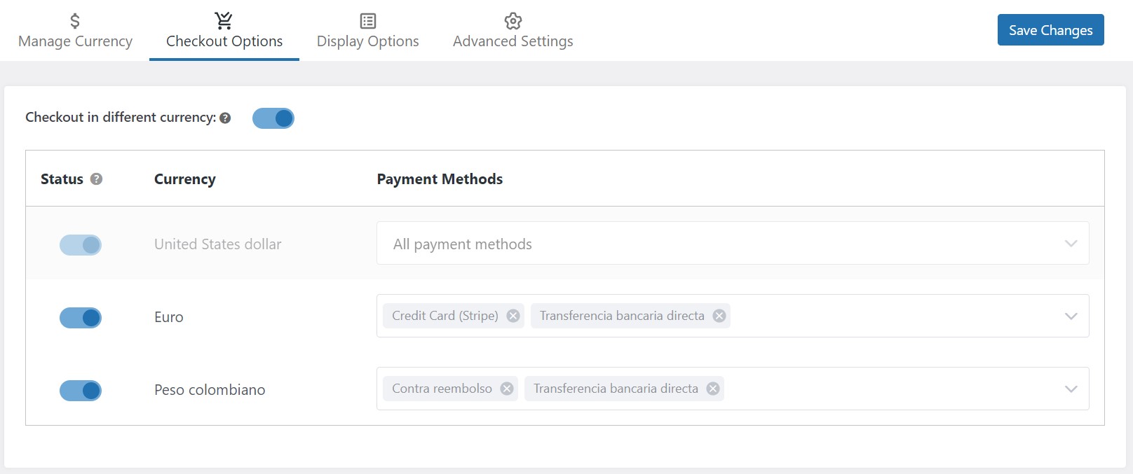This screenshot has height=474, width=1133.
Task: Click help icon next to Checkout in different currency
Action: pos(225,118)
